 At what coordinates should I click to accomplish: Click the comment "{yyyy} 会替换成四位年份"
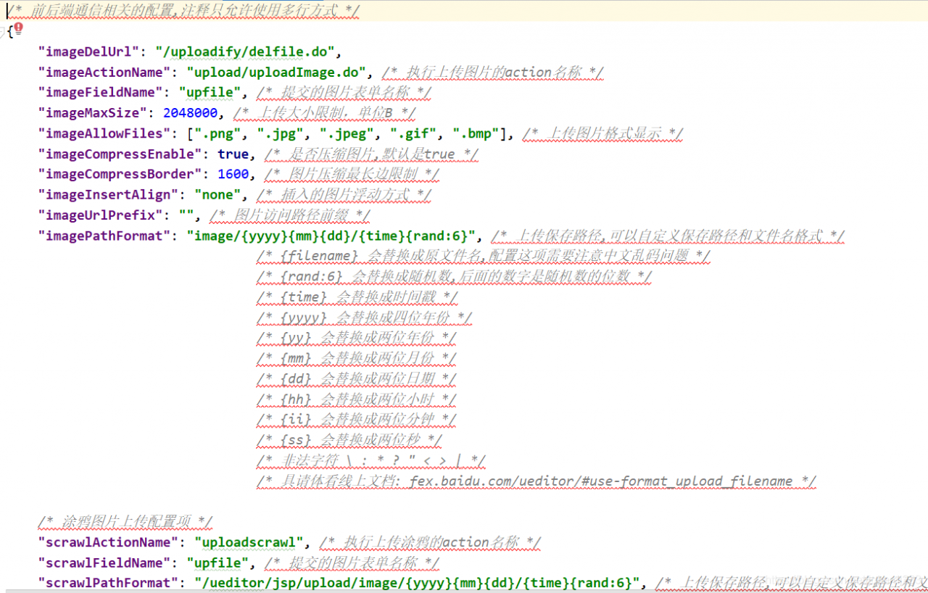[365, 317]
